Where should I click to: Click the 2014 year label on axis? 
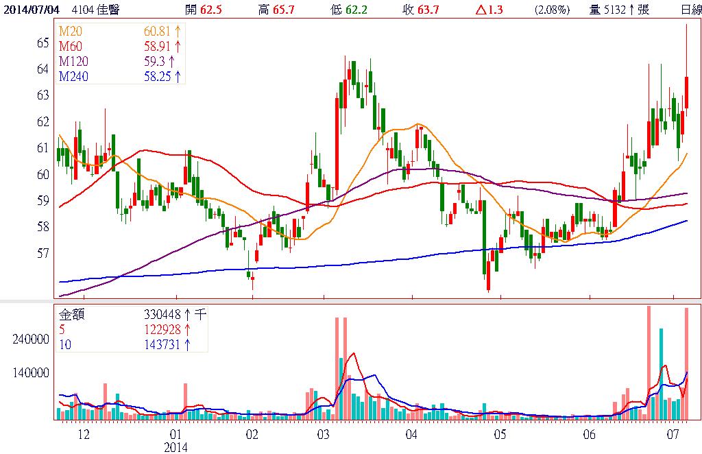(x=175, y=447)
